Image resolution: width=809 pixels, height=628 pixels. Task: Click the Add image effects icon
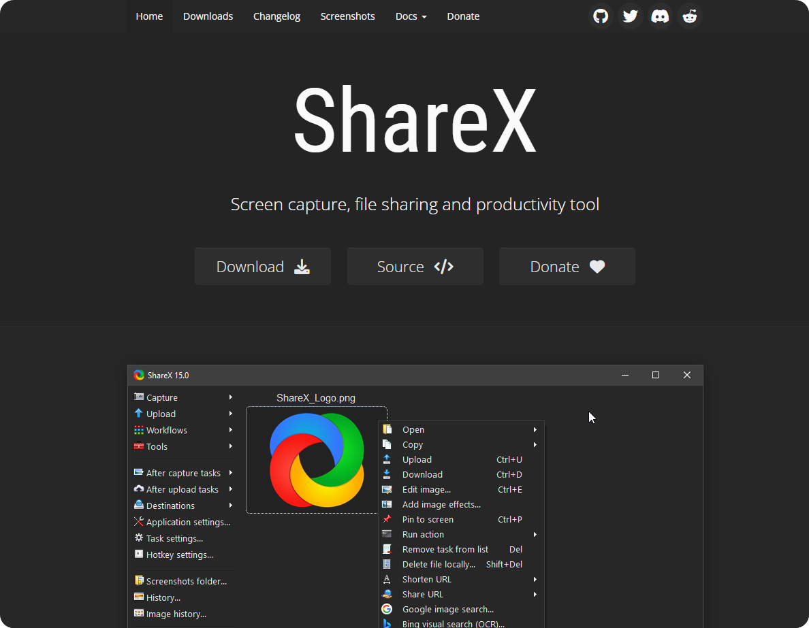387,504
